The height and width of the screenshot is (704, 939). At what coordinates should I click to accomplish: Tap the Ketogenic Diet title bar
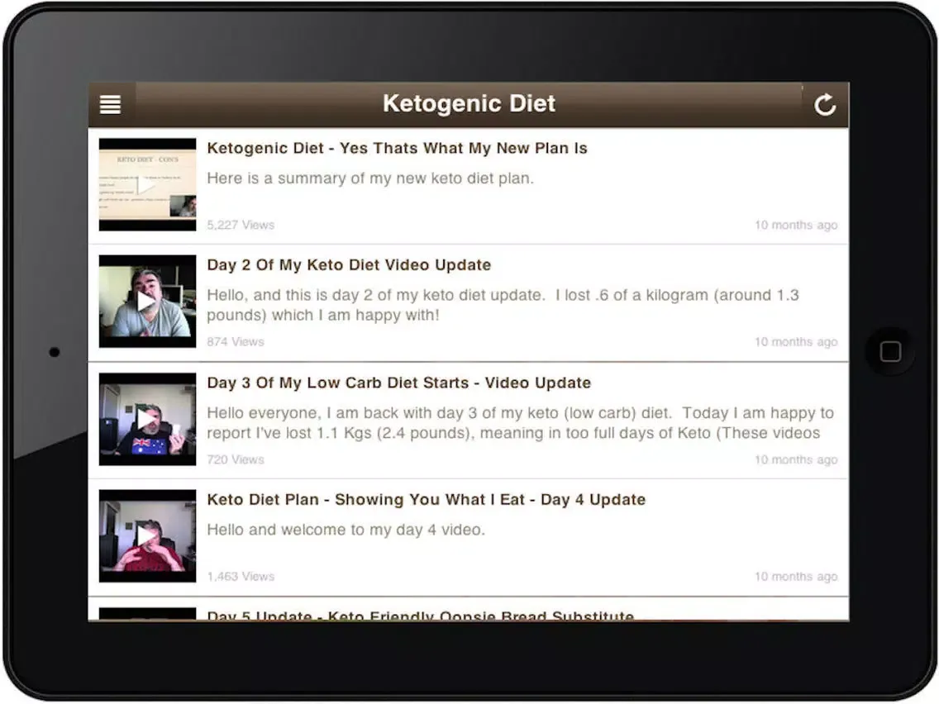[469, 103]
